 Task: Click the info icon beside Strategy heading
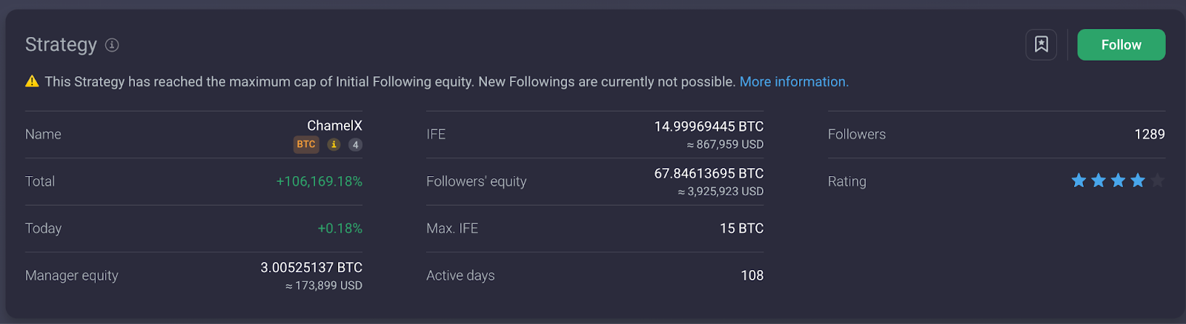point(112,45)
